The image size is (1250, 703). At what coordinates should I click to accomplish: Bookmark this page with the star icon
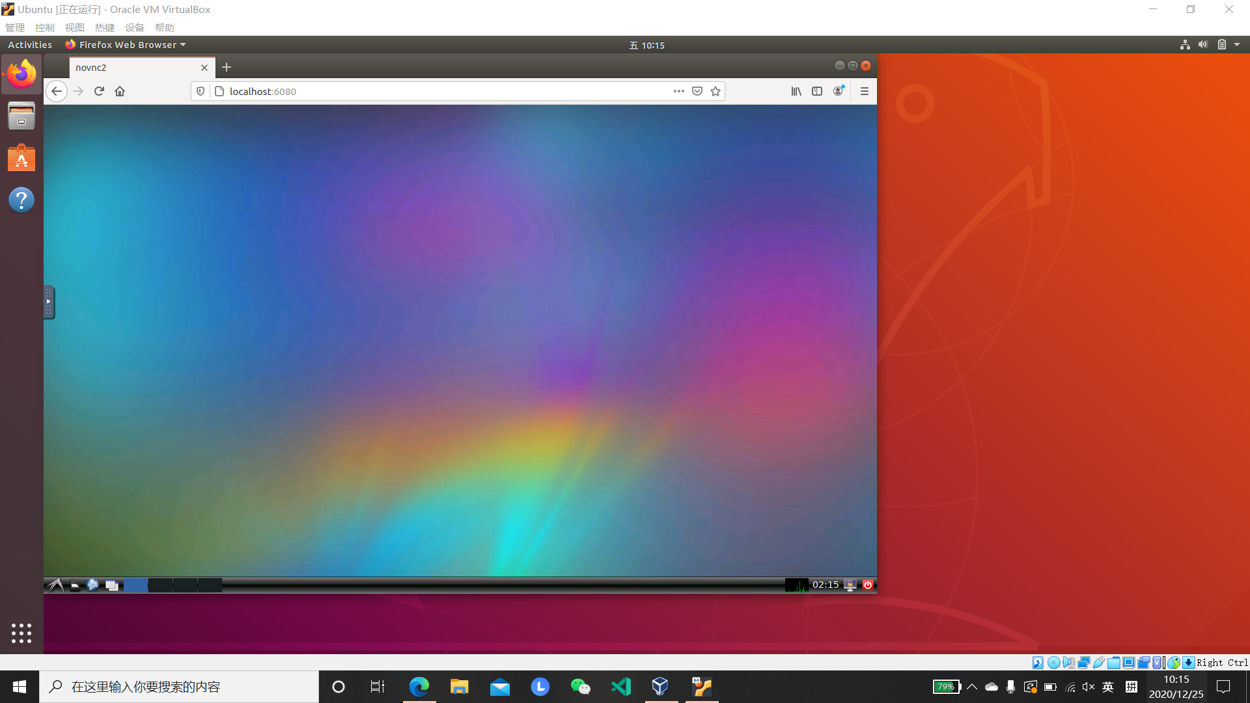point(715,91)
